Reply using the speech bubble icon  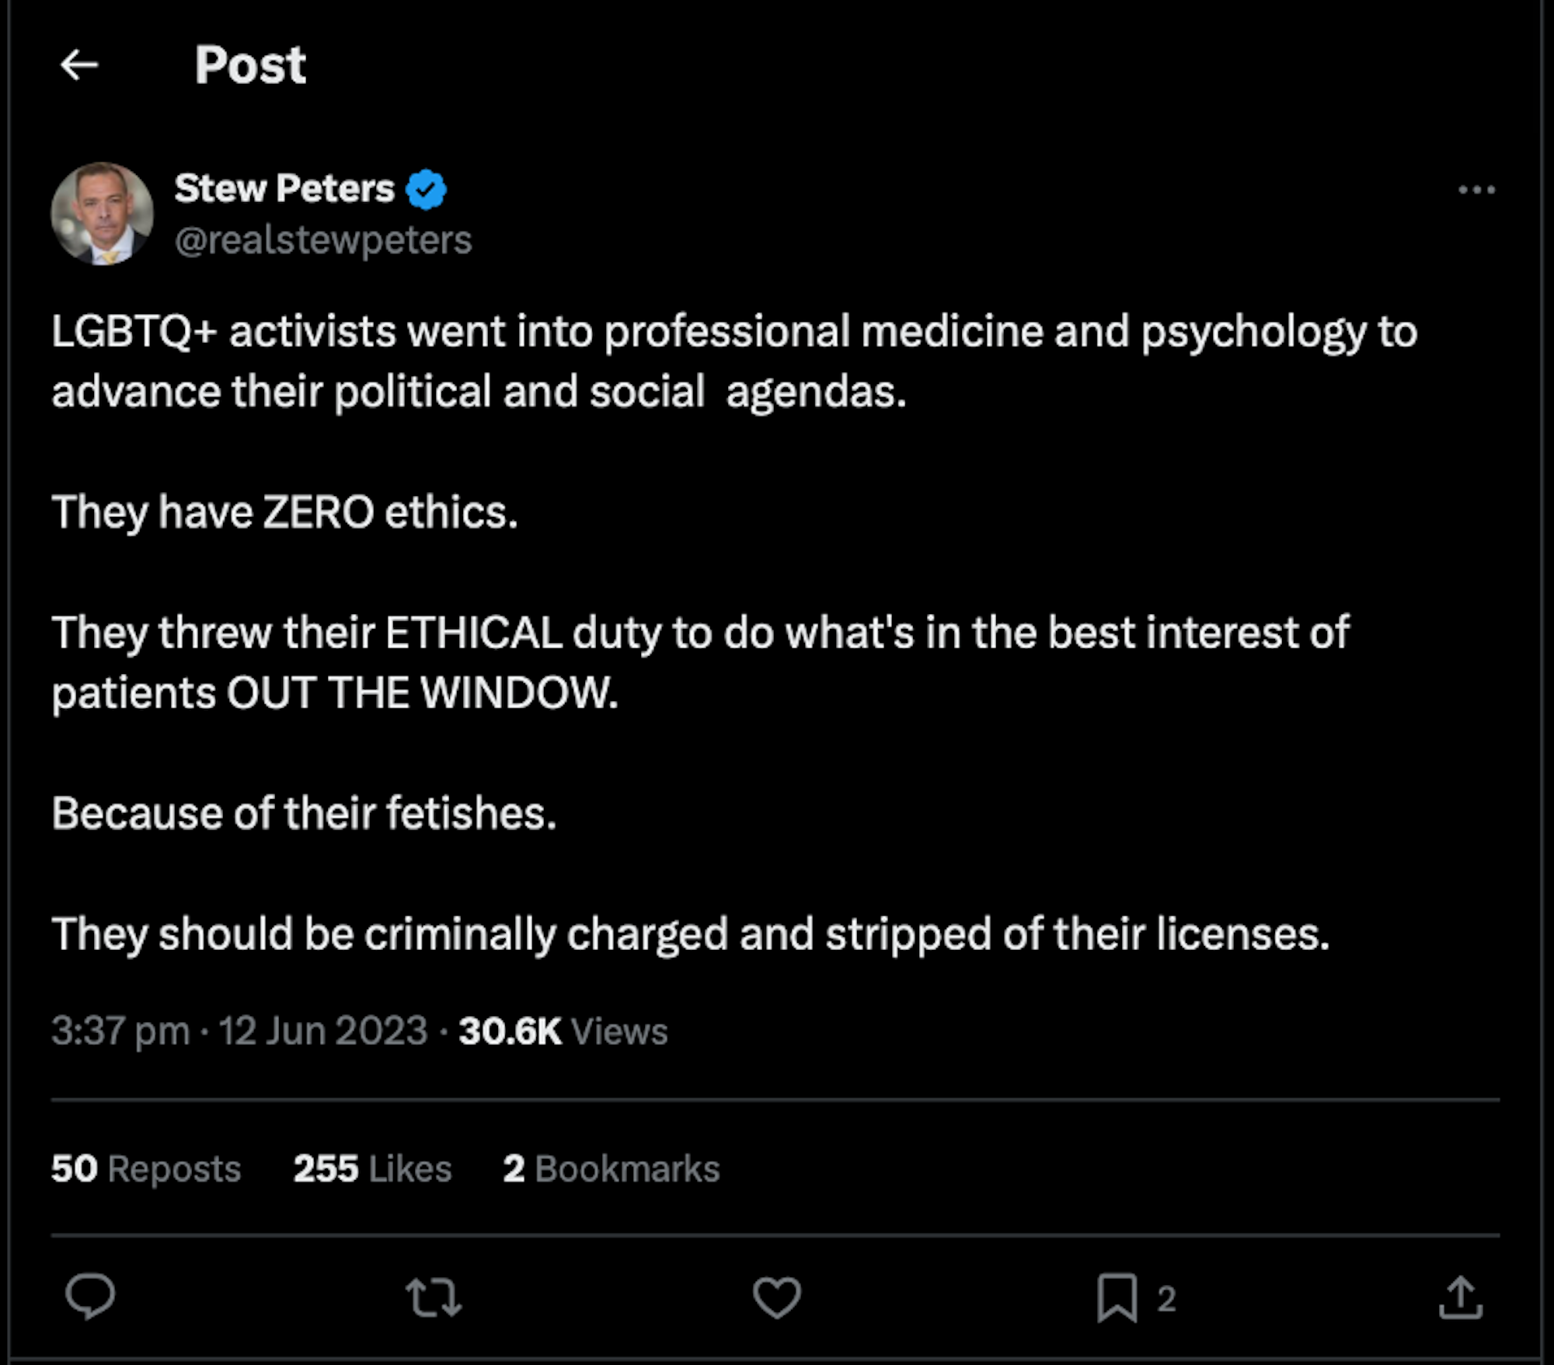coord(90,1297)
